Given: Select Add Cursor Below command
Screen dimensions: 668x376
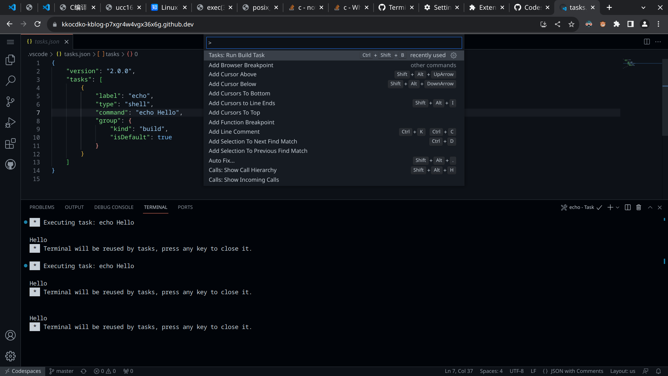Looking at the screenshot, I should (334, 84).
